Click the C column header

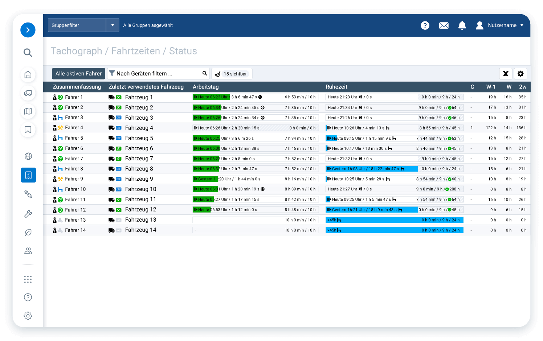point(472,87)
